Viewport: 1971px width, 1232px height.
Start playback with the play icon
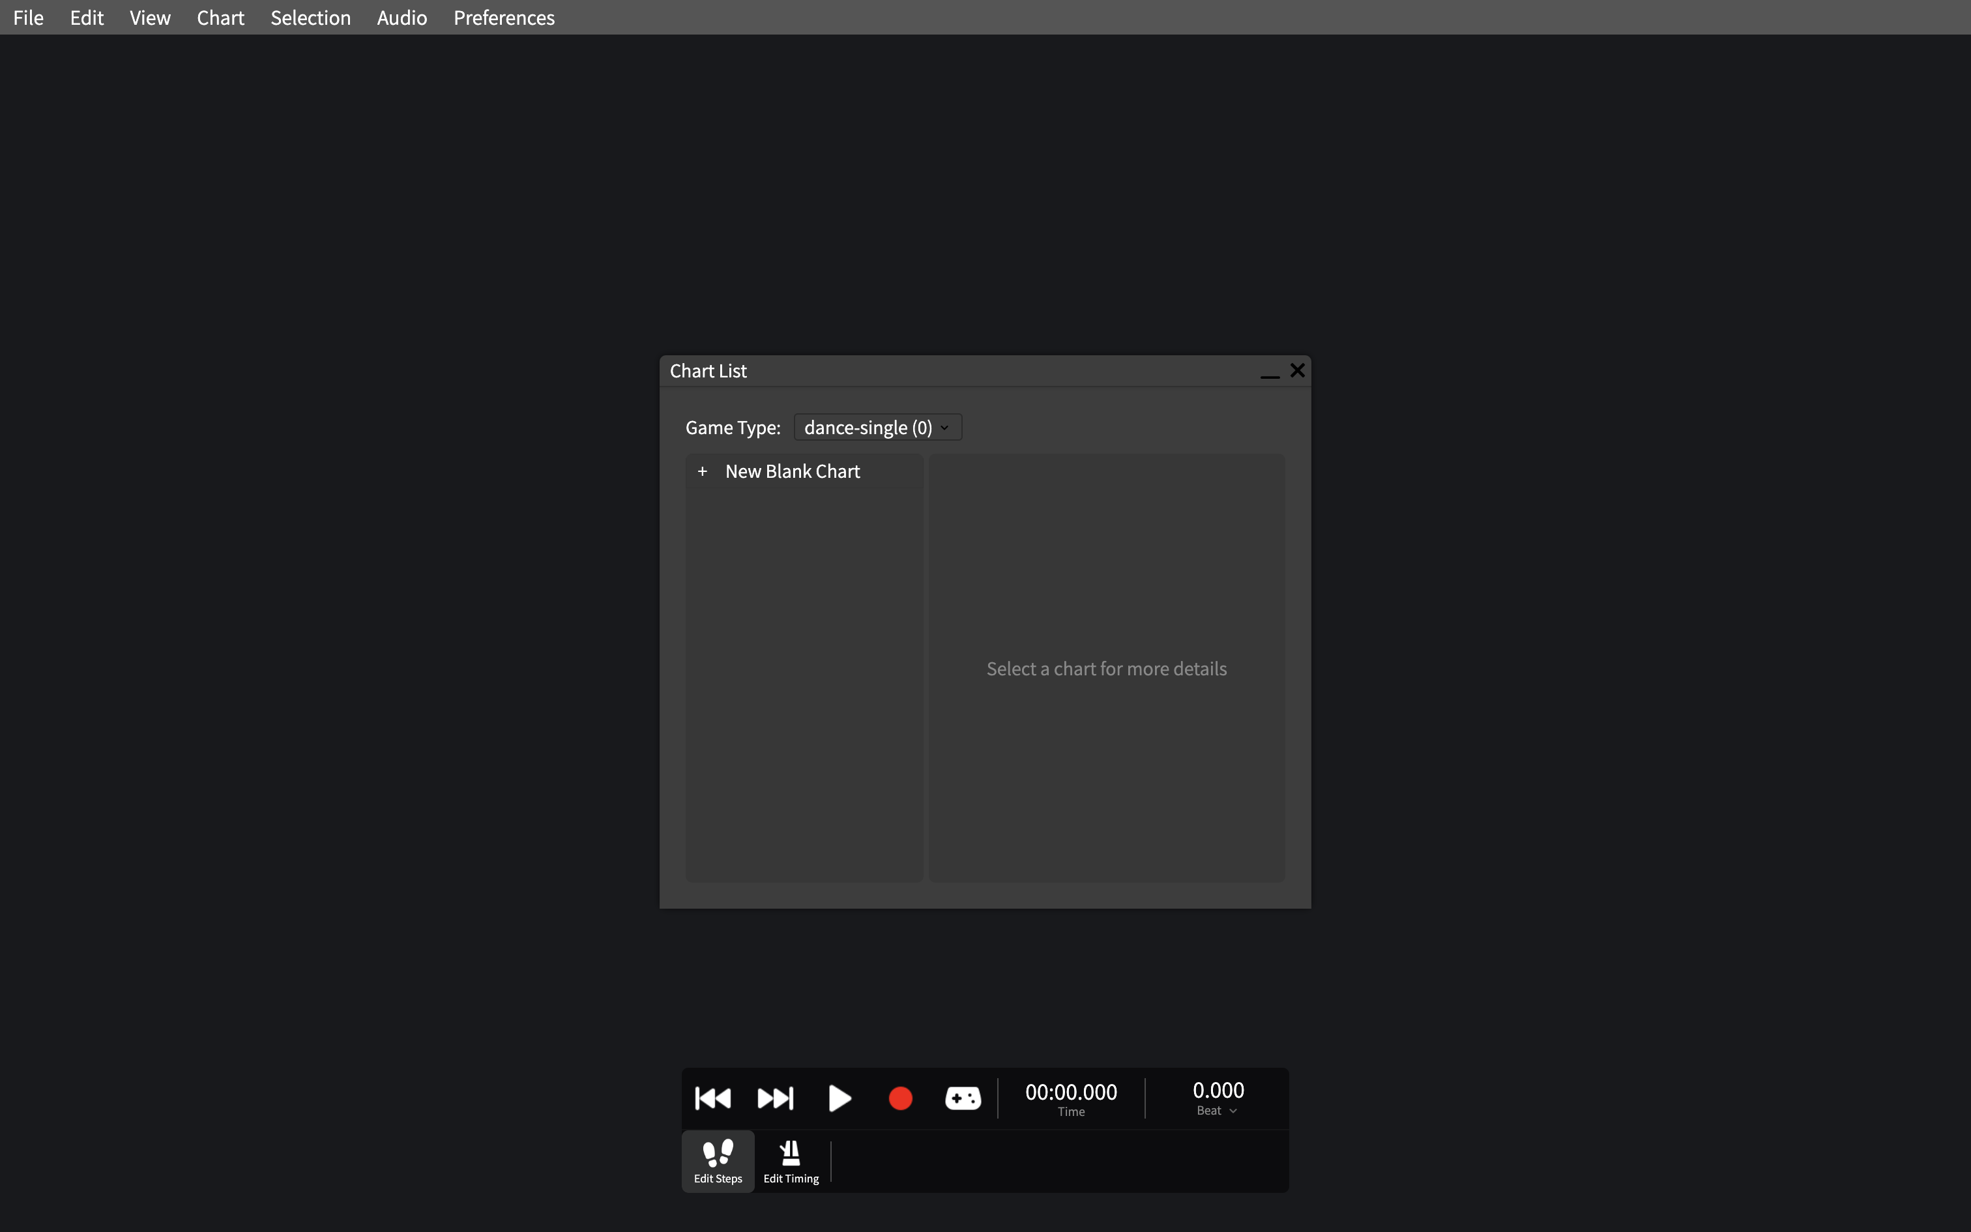coord(839,1098)
